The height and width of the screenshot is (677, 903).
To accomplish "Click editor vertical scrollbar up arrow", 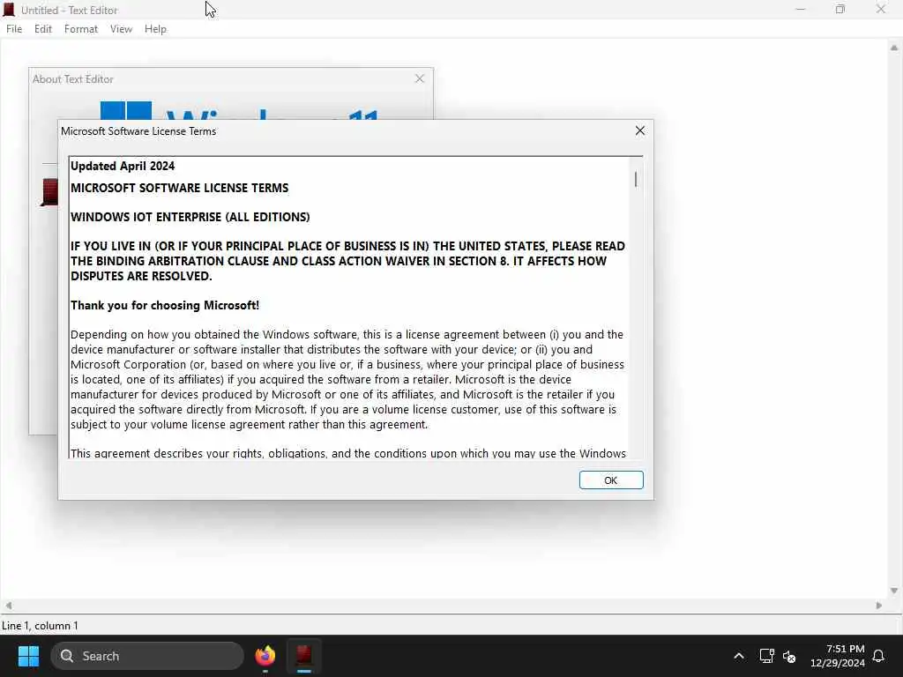I will [x=894, y=48].
